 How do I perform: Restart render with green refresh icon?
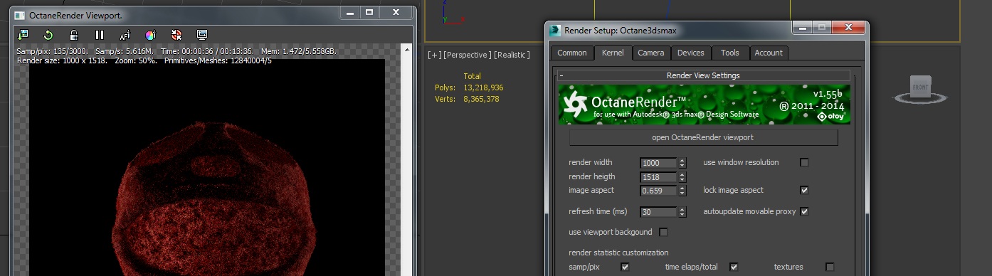pos(48,35)
